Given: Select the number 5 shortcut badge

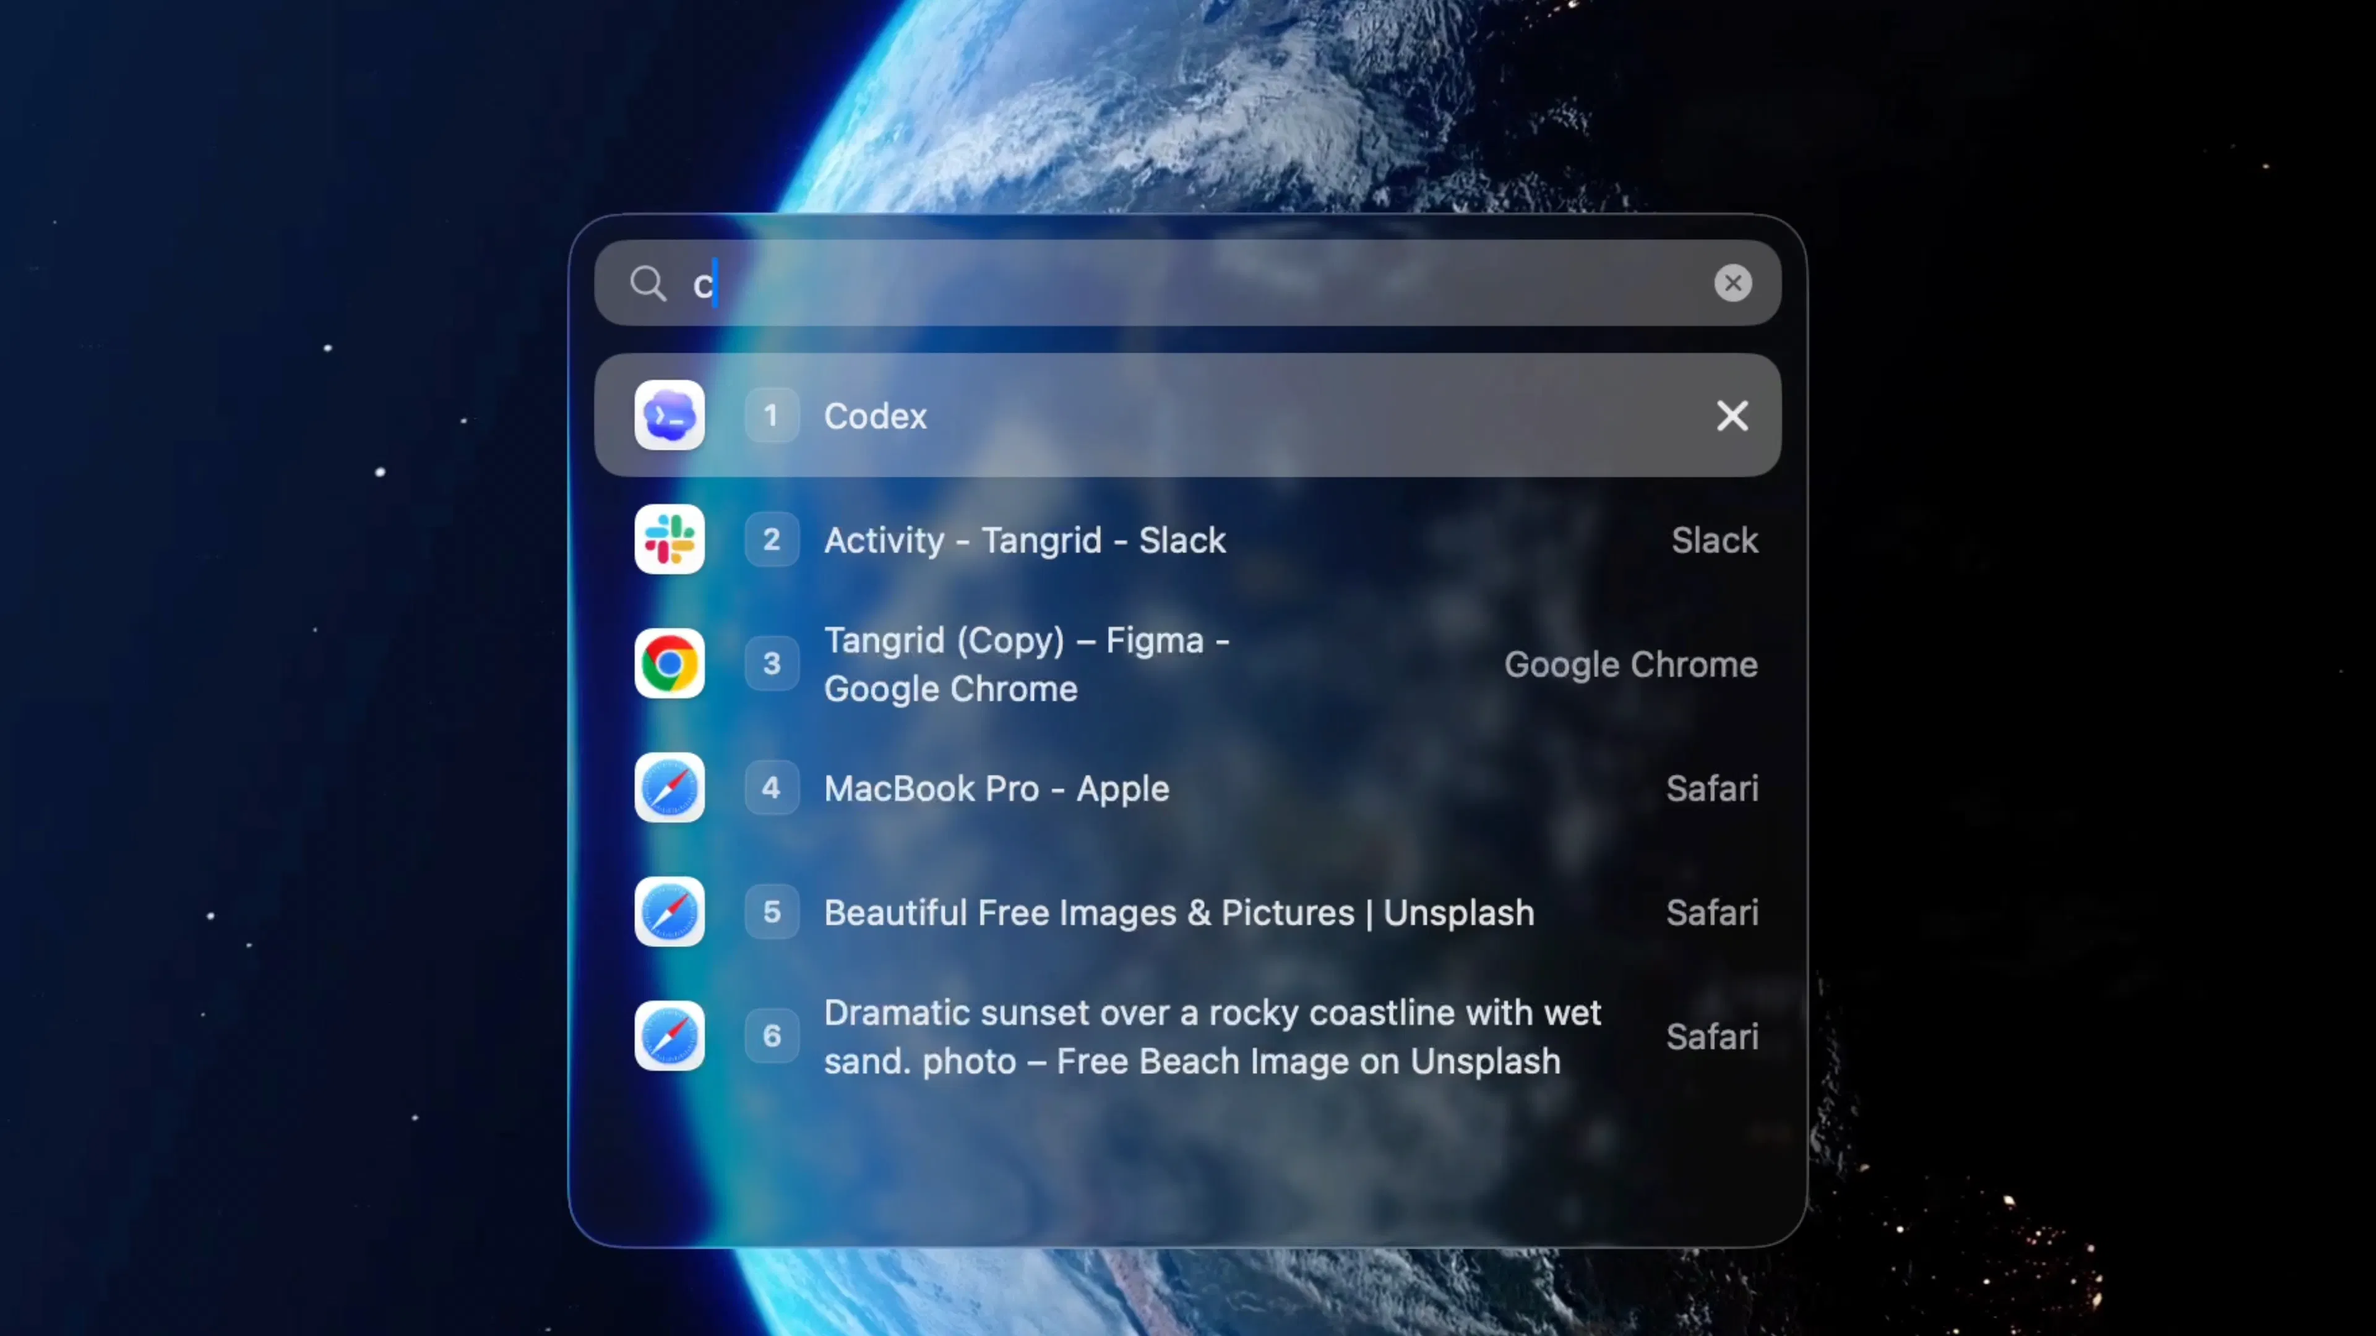Looking at the screenshot, I should click(x=771, y=912).
